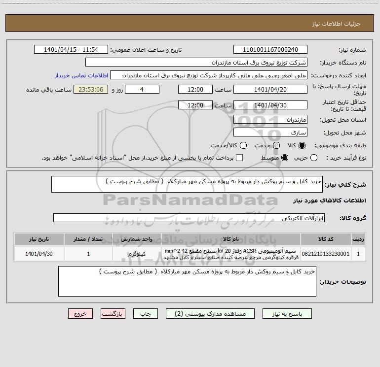Click the چاپ print button

click(x=146, y=314)
